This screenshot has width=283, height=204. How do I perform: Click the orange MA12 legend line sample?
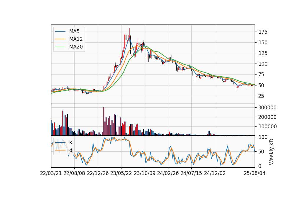click(x=60, y=39)
